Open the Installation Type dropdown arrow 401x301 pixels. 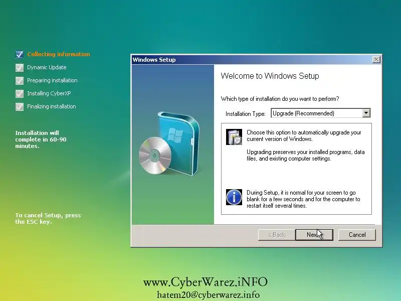(x=366, y=113)
